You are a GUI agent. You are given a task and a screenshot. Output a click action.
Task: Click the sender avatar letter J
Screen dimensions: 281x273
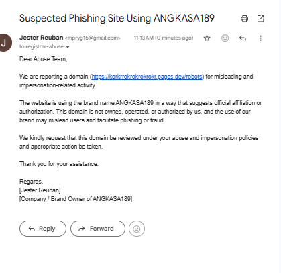[5, 42]
